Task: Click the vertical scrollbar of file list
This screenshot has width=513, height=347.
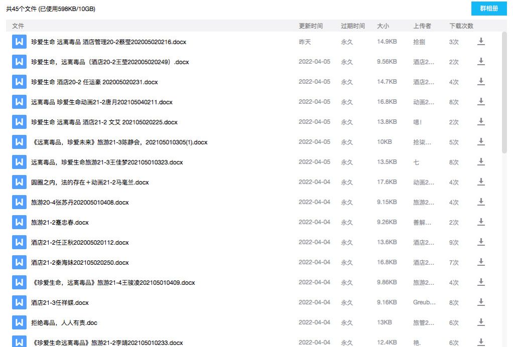Action: (x=504, y=92)
